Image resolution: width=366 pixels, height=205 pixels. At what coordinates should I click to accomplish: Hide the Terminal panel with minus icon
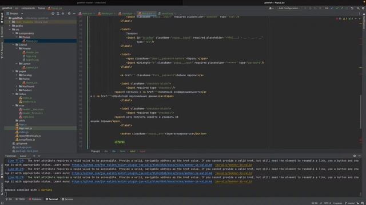[360, 156]
